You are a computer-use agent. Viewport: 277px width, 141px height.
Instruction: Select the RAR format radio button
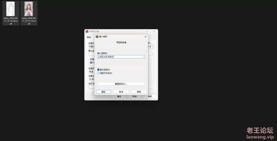(91, 63)
